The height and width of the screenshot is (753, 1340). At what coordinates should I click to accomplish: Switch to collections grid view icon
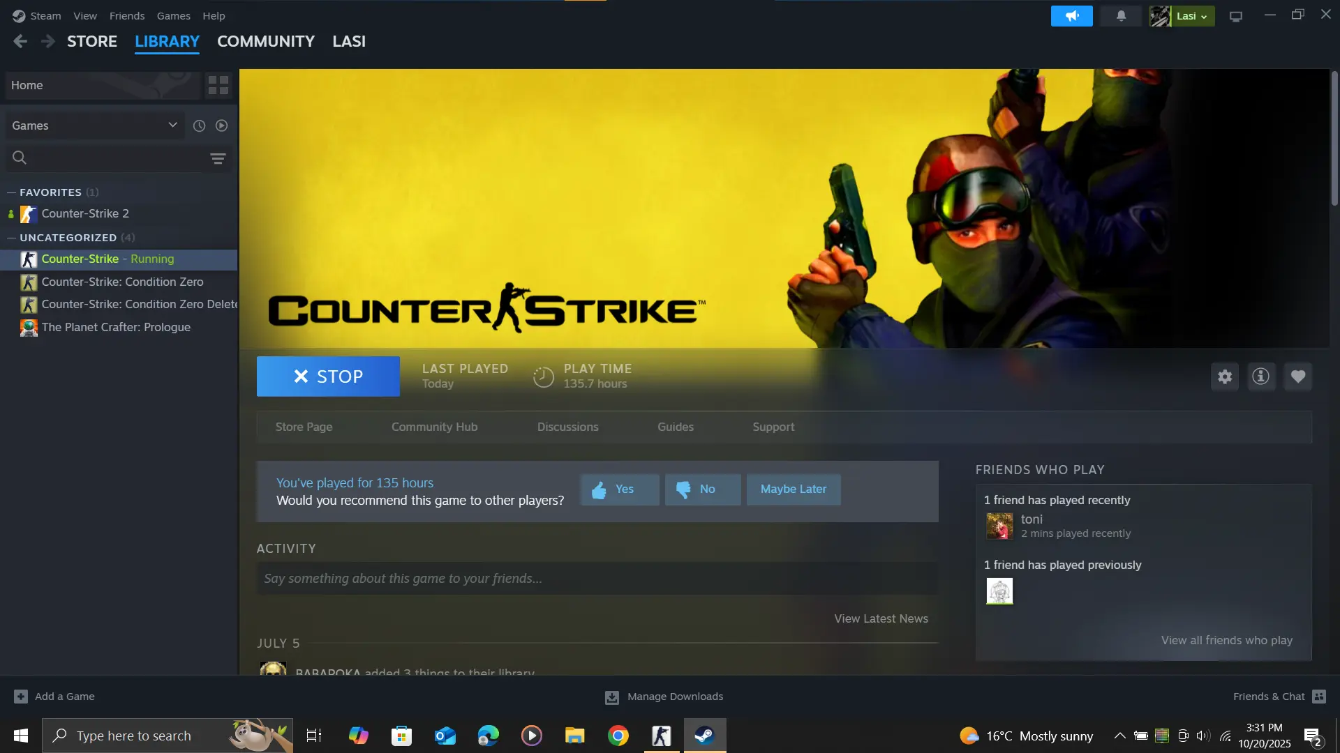218,85
